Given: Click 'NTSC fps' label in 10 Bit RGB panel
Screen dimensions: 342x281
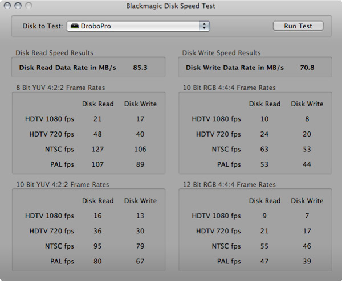Looking at the screenshot, I should 226,149.
